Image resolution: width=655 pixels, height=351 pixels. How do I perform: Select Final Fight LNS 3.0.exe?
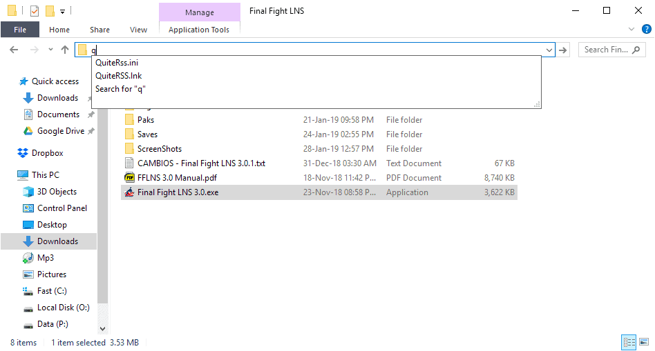pos(319,192)
